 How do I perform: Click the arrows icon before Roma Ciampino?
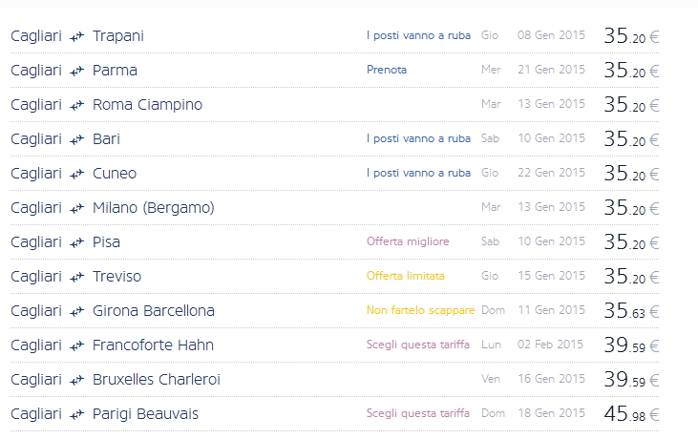click(x=77, y=105)
